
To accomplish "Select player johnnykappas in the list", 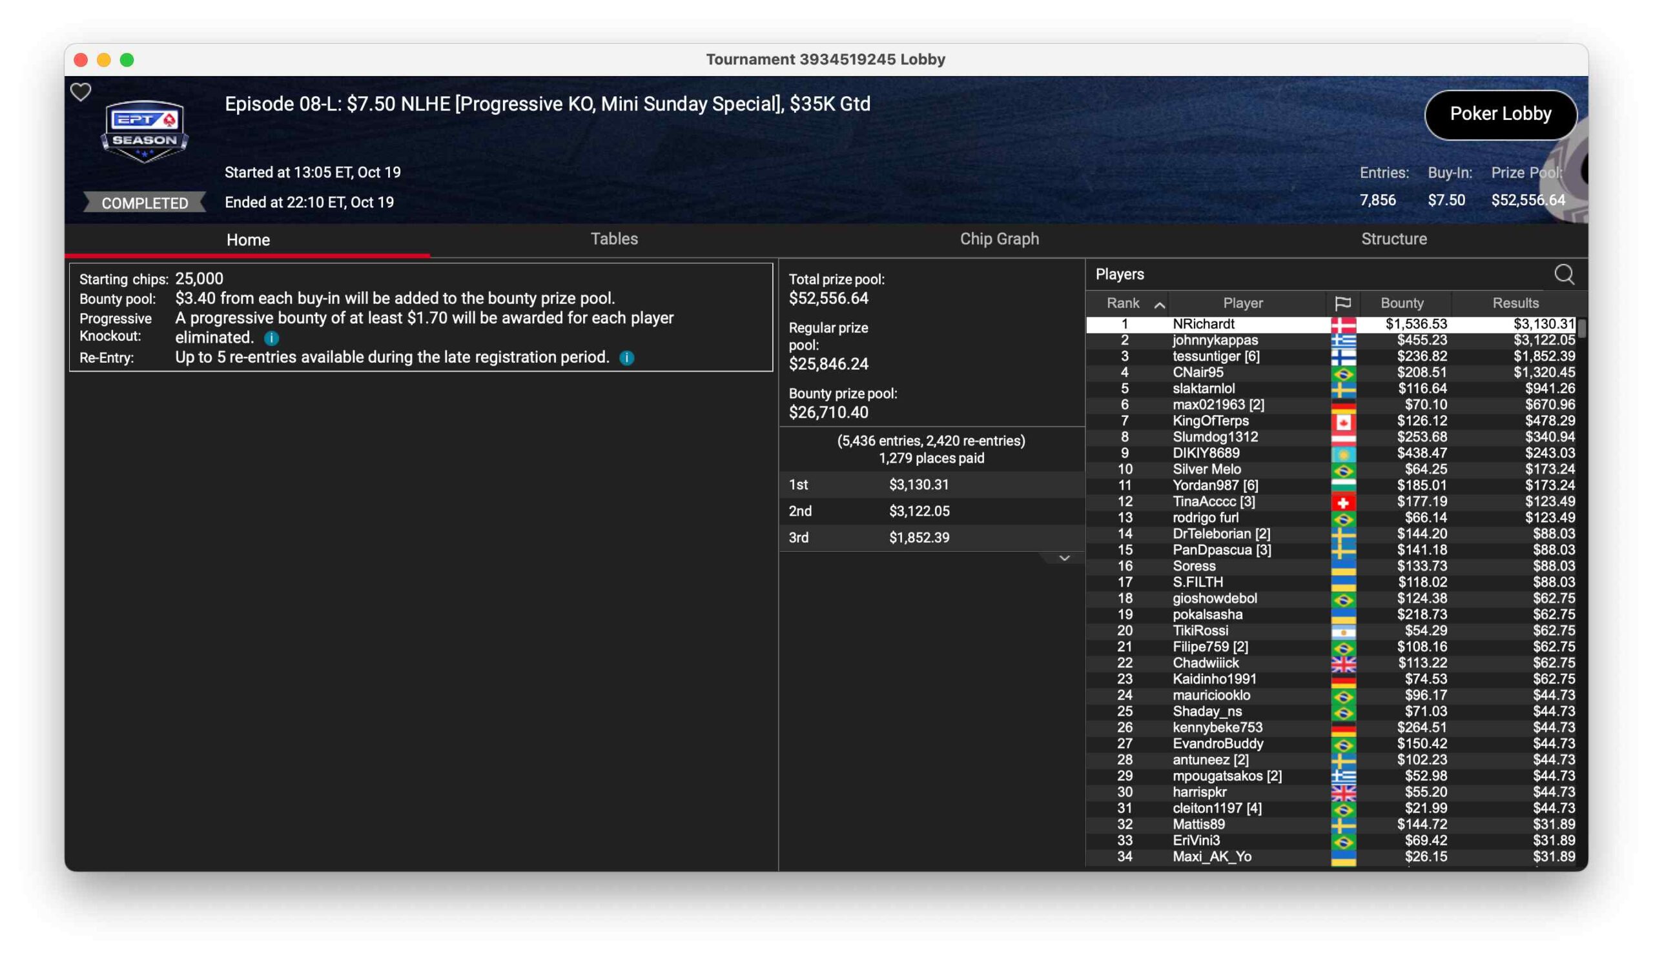I will tap(1215, 340).
